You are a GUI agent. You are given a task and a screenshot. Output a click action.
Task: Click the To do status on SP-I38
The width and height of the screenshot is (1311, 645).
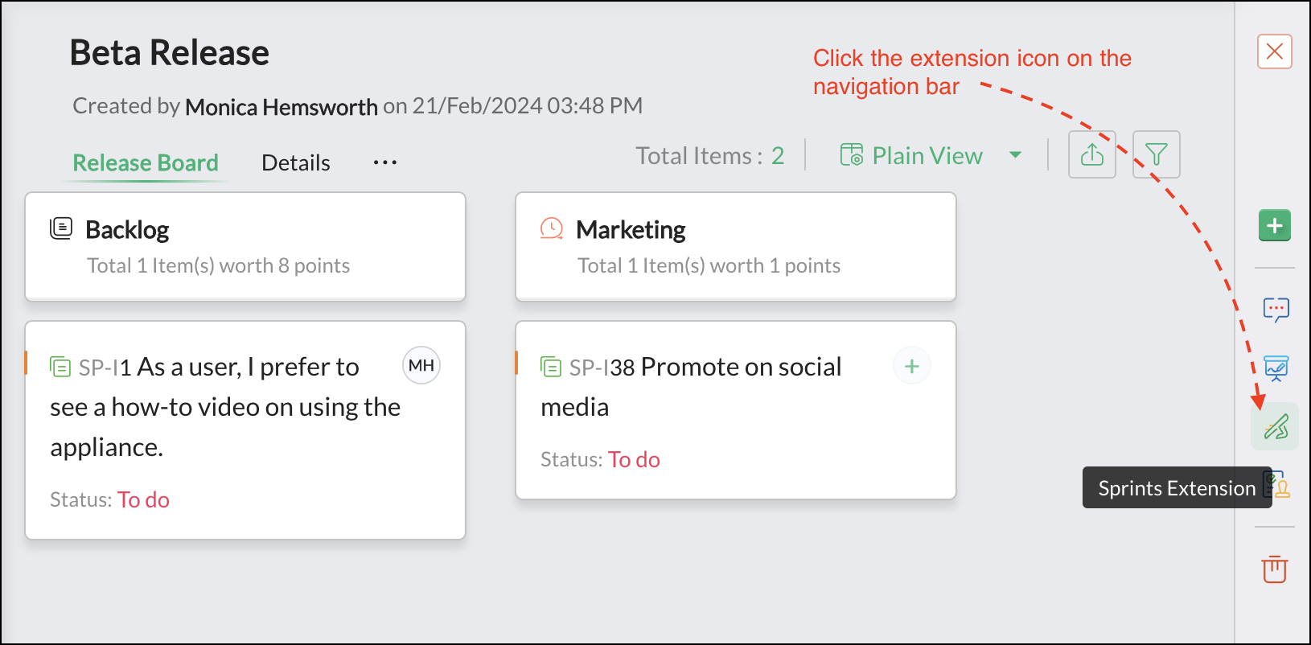pos(634,459)
